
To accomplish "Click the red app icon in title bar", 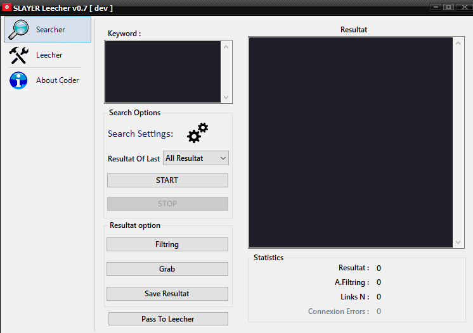I will [6, 7].
